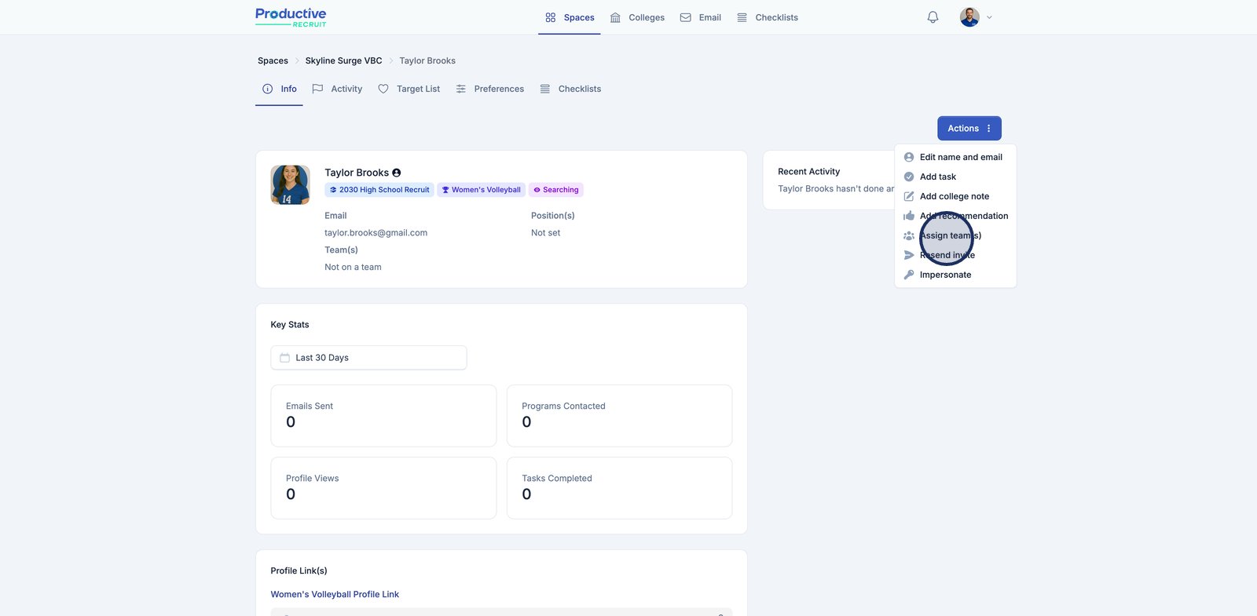Open the user avatar account dropdown
1257x616 pixels.
coord(976,17)
